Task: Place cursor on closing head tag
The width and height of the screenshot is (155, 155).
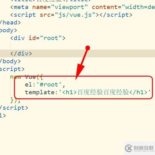Action: tap(10, 23)
